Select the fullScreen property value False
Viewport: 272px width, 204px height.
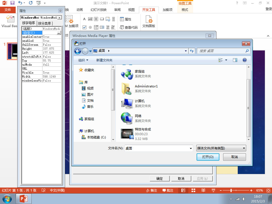pos(52,45)
